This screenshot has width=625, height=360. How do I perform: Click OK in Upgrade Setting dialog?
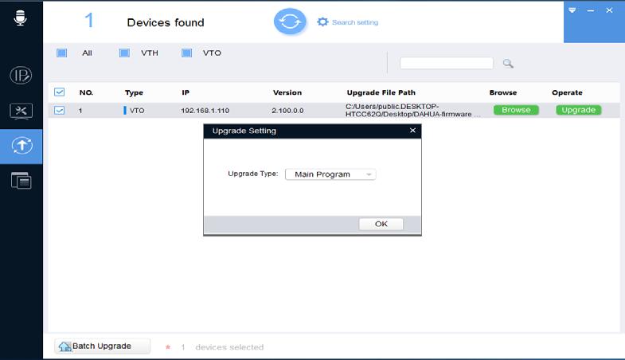click(381, 224)
